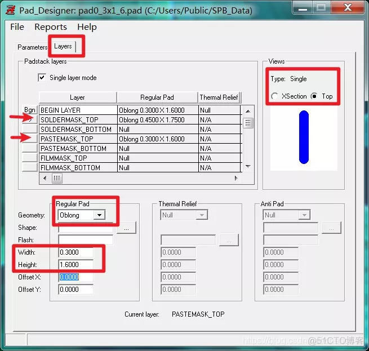Click the Width field showing 0.3000
Viewport: 369px width, 351px height.
coord(76,252)
